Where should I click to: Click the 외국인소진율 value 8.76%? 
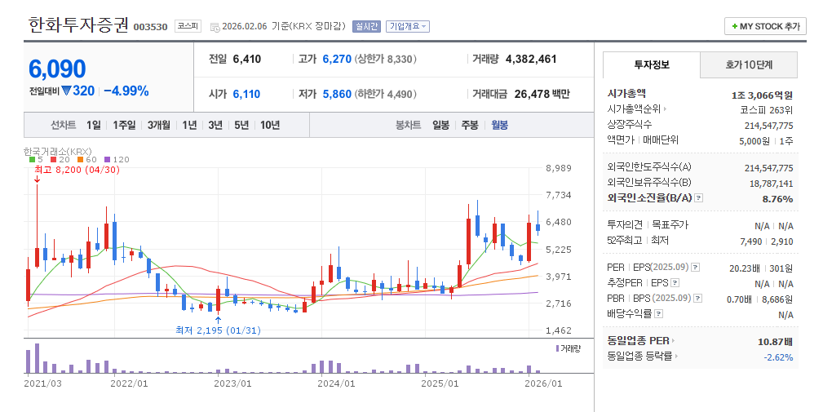(x=777, y=199)
